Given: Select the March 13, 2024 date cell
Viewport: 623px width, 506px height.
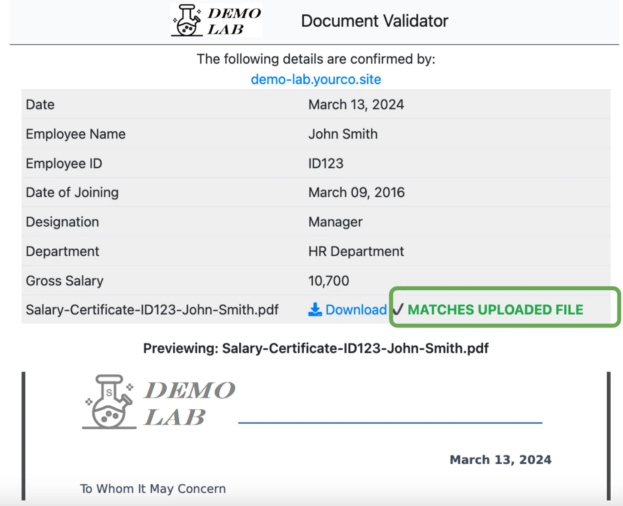Looking at the screenshot, I should click(356, 104).
